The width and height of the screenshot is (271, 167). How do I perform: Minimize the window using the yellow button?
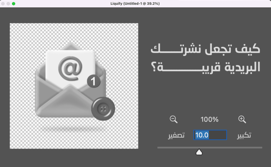click(8, 4)
